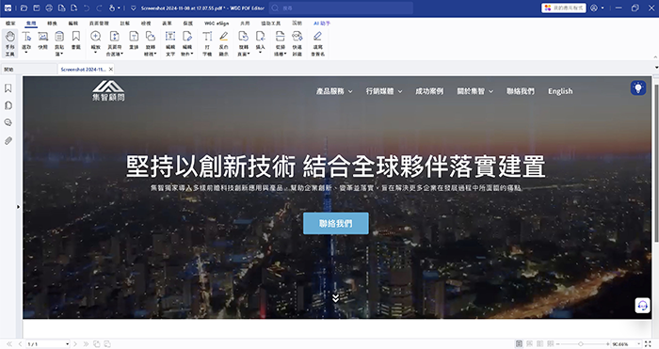Open the document tabs list arrow

tap(656, 67)
